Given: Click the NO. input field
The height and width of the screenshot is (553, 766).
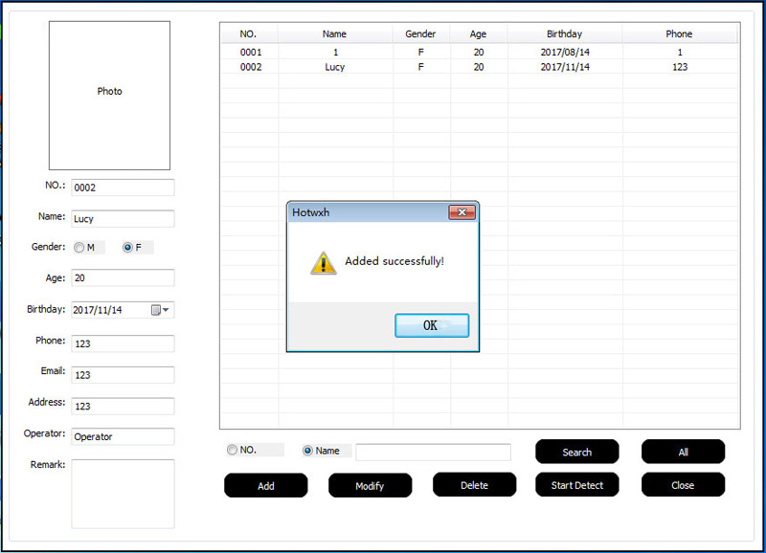Looking at the screenshot, I should pyautogui.click(x=123, y=188).
